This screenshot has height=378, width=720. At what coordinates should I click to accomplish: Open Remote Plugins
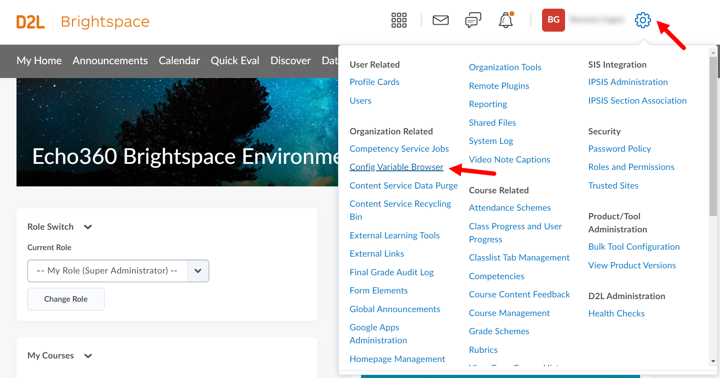(x=499, y=86)
